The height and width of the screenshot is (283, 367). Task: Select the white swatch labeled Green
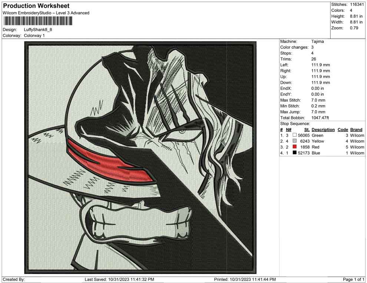point(294,135)
